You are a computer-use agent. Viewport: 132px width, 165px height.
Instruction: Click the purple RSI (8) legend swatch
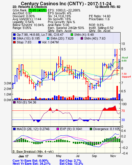14,102
